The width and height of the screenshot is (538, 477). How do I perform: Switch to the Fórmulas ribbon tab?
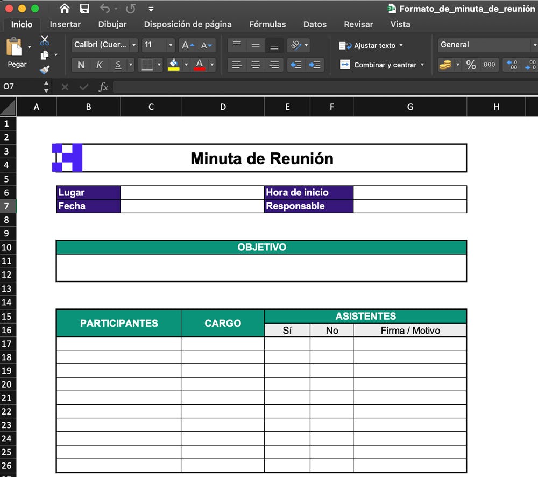(267, 24)
